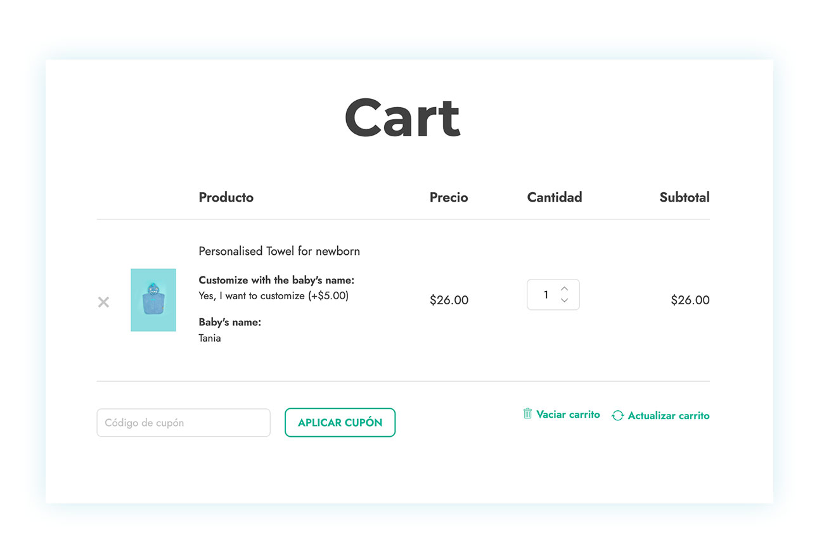The width and height of the screenshot is (824, 556).
Task: Open Personalised Towel for newborn product title
Action: [280, 251]
